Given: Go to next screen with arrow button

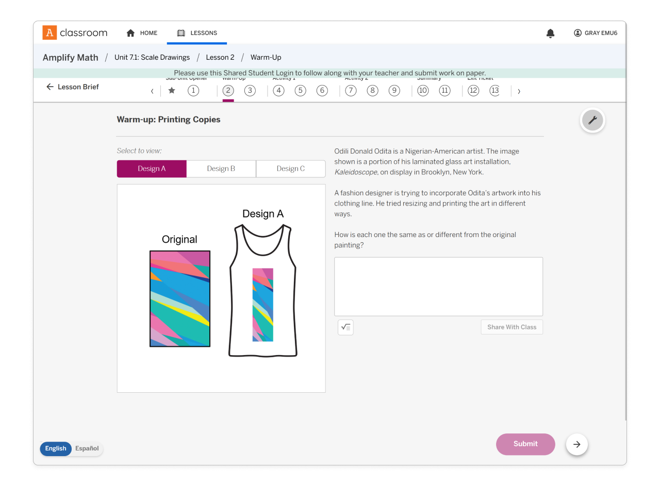Looking at the screenshot, I should [577, 444].
